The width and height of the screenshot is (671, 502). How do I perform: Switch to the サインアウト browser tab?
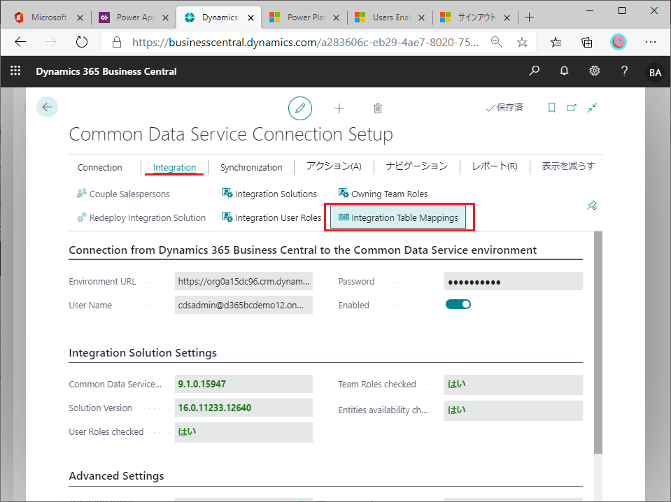point(475,17)
